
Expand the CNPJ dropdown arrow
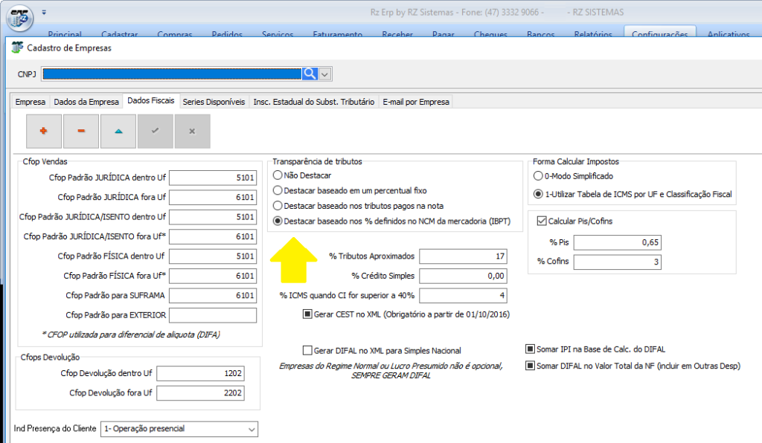coord(325,74)
